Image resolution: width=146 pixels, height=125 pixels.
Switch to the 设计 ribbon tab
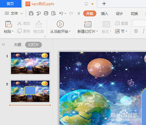click(x=119, y=13)
